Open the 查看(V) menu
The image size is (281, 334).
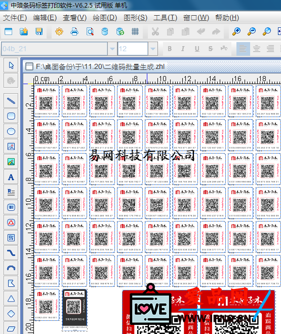[x=74, y=18]
